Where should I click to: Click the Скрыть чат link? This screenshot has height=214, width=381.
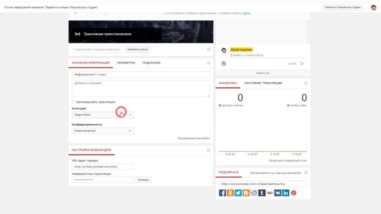tap(263, 73)
